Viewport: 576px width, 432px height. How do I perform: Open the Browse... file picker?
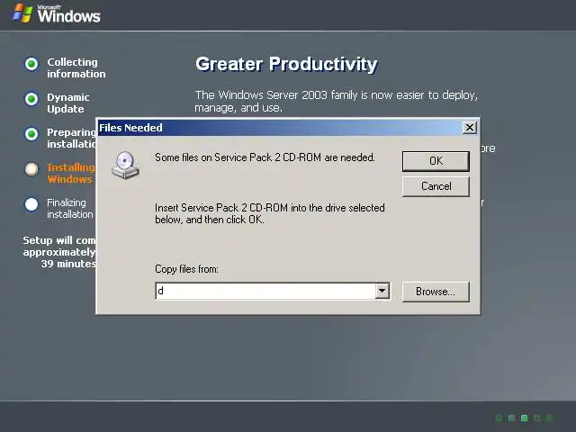coord(436,292)
